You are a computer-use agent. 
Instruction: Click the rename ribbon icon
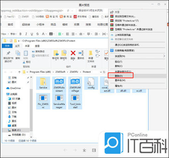81,53
